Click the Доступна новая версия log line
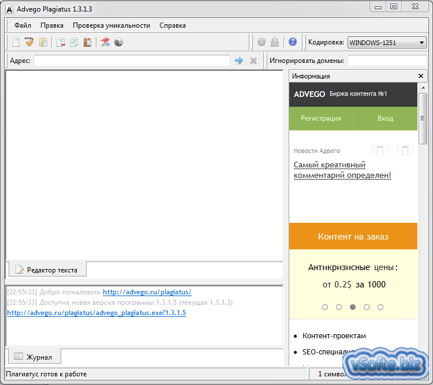Viewport: 433px width, 385px height. (x=120, y=302)
